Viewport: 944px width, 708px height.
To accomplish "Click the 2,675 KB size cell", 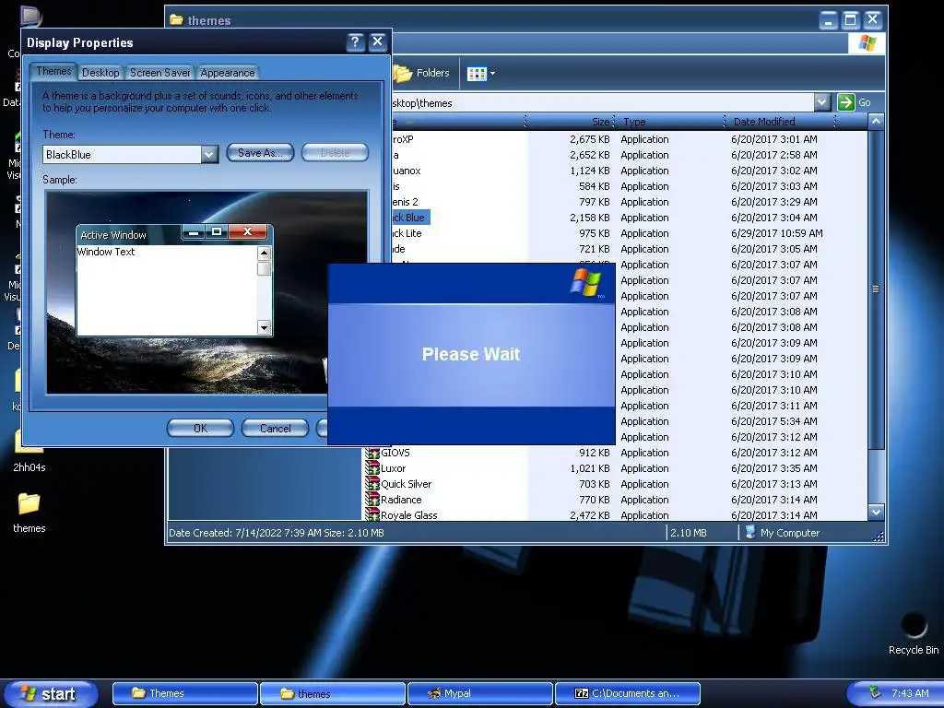I will tap(589, 139).
